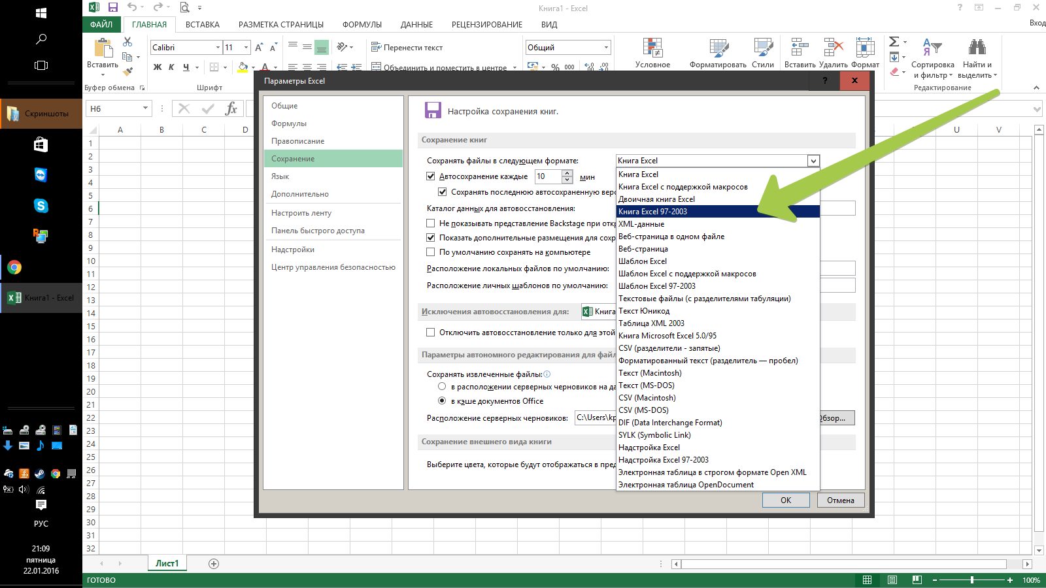Enable По умолчанию сохранять на компьютере

430,252
